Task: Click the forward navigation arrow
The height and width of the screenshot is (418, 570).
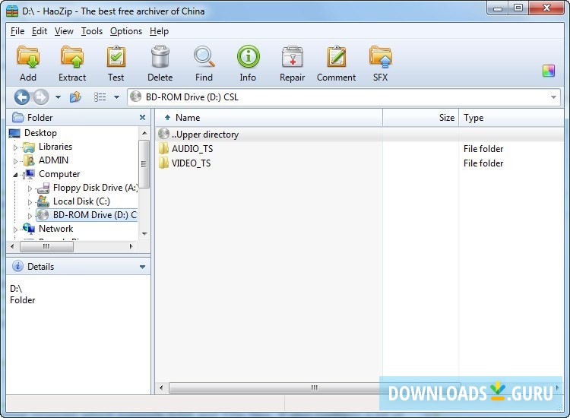Action: [41, 97]
